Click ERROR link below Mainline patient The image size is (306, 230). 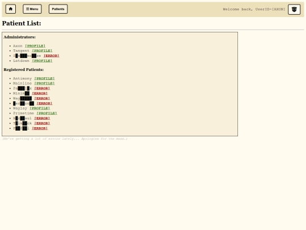point(42,89)
